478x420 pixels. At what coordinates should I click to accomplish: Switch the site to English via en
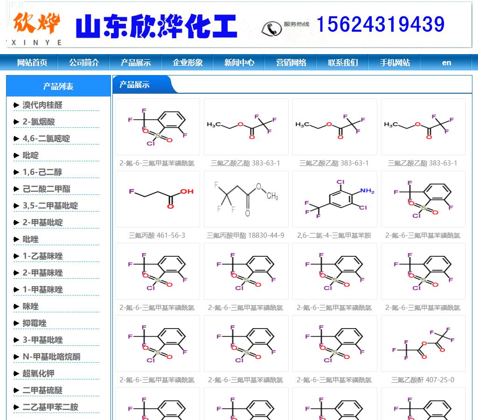point(446,62)
